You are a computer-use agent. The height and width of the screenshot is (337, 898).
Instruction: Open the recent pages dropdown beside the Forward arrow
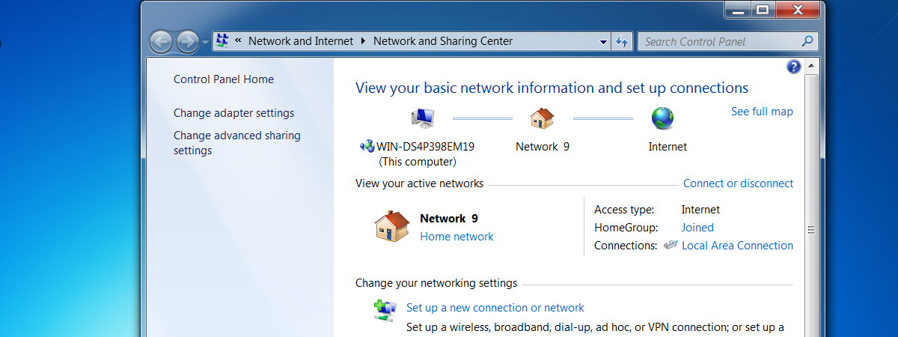pos(206,42)
